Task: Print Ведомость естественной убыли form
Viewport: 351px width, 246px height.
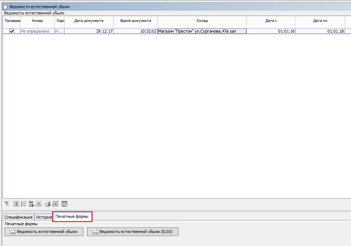Action: click(x=44, y=232)
